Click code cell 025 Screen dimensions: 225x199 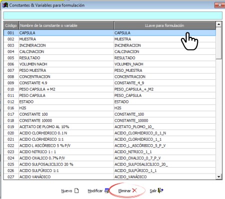(11, 165)
